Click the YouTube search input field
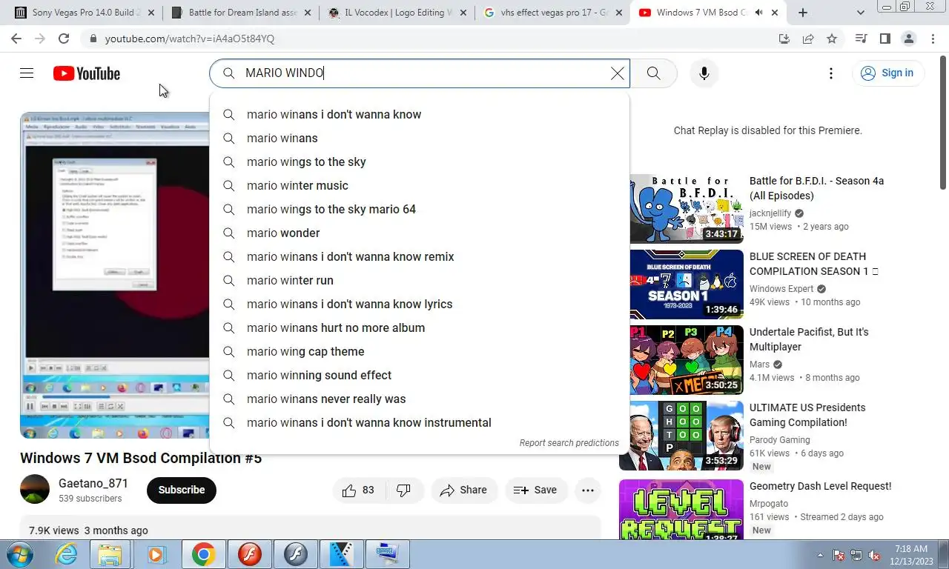949x569 pixels. (420, 73)
